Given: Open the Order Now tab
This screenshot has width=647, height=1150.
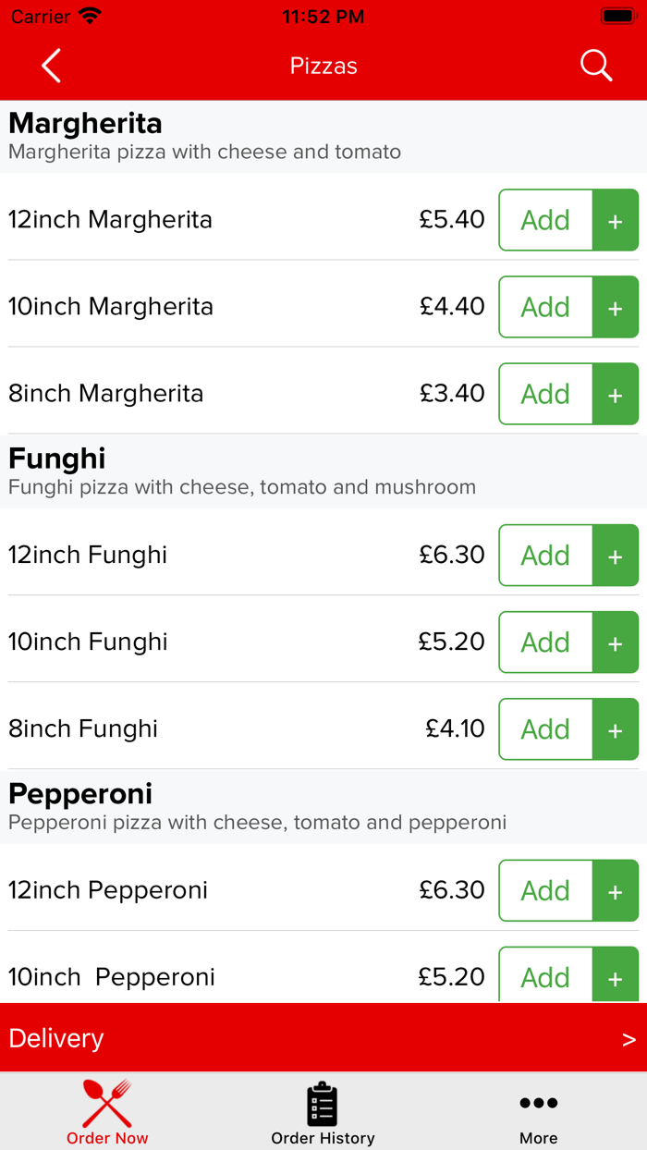Looking at the screenshot, I should click(107, 1113).
